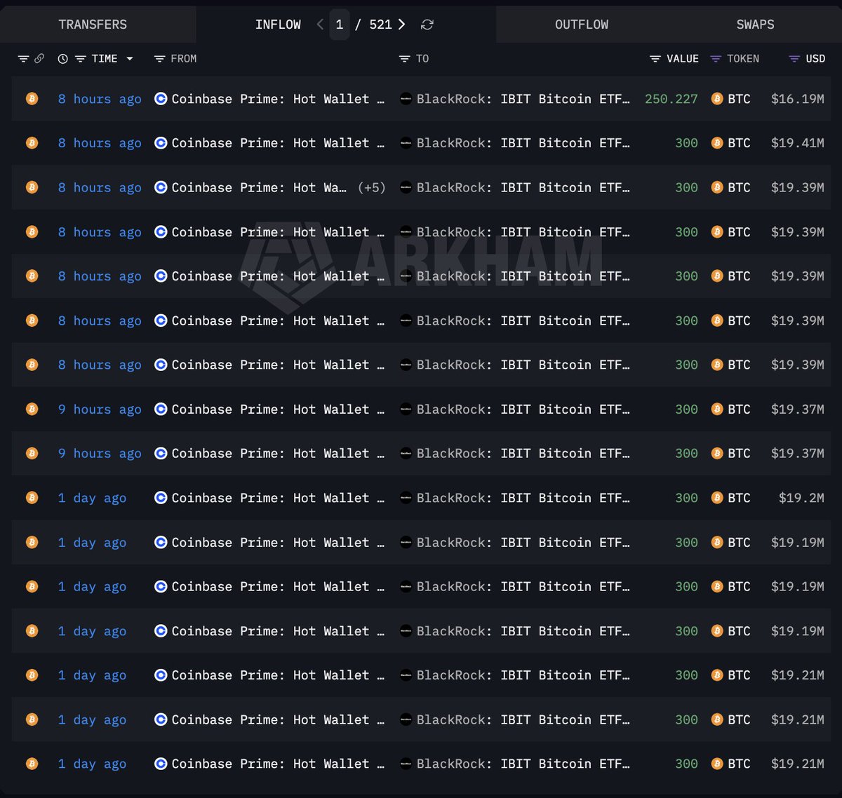This screenshot has width=842, height=798.
Task: Open the 1 day ago link in $19.2M row
Action: coord(92,498)
